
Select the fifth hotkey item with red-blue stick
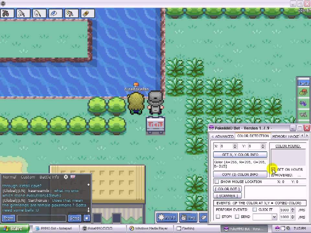(71, 14)
